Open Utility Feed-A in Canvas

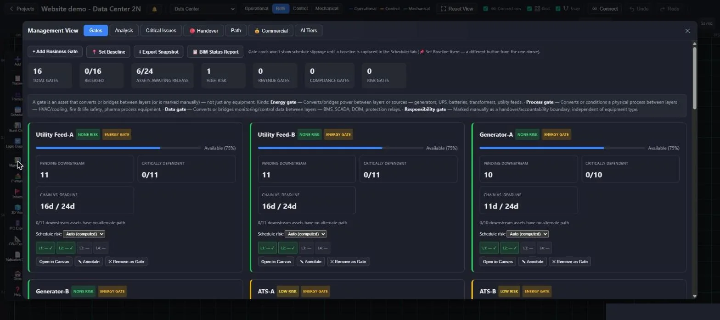[x=54, y=262]
